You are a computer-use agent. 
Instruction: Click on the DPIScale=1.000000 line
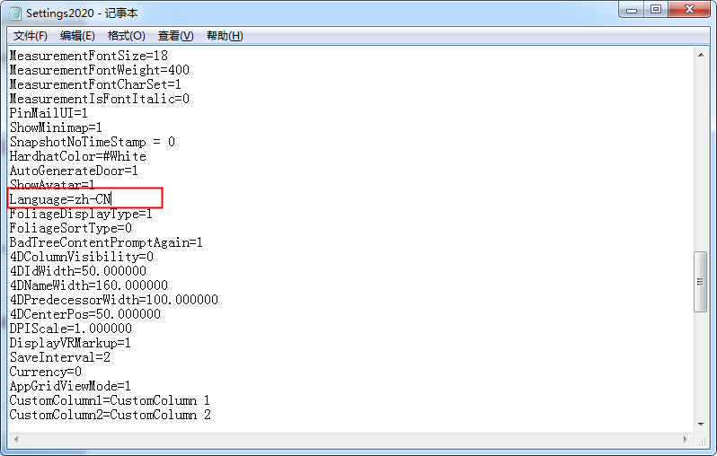70,329
